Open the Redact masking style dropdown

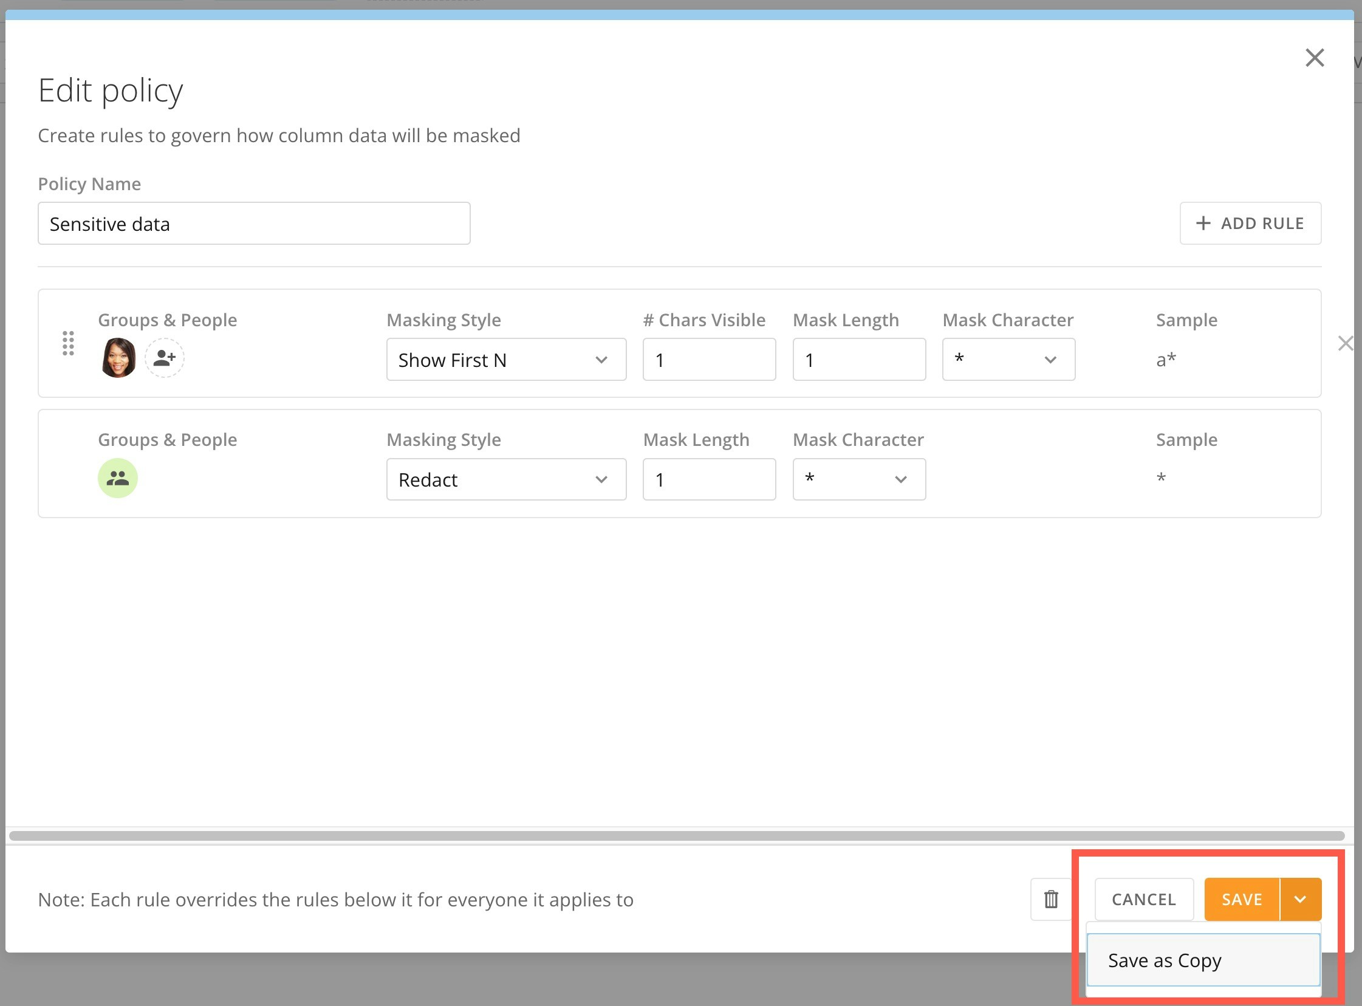point(506,480)
